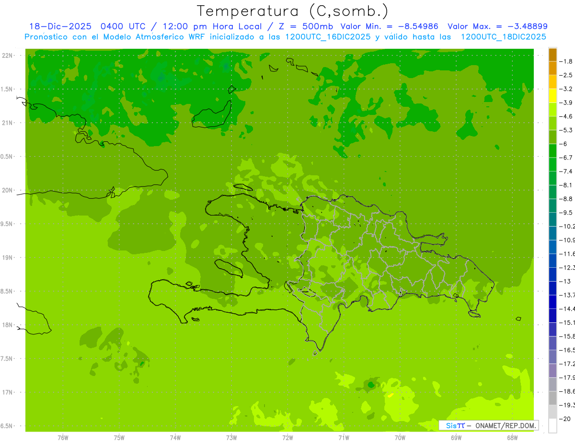Click the "-7.4" colorbar label

pyautogui.click(x=567, y=171)
